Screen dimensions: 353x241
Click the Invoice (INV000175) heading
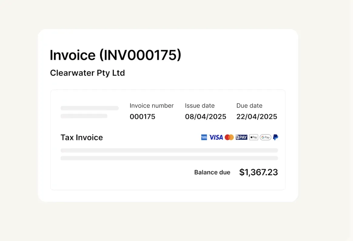tap(115, 55)
